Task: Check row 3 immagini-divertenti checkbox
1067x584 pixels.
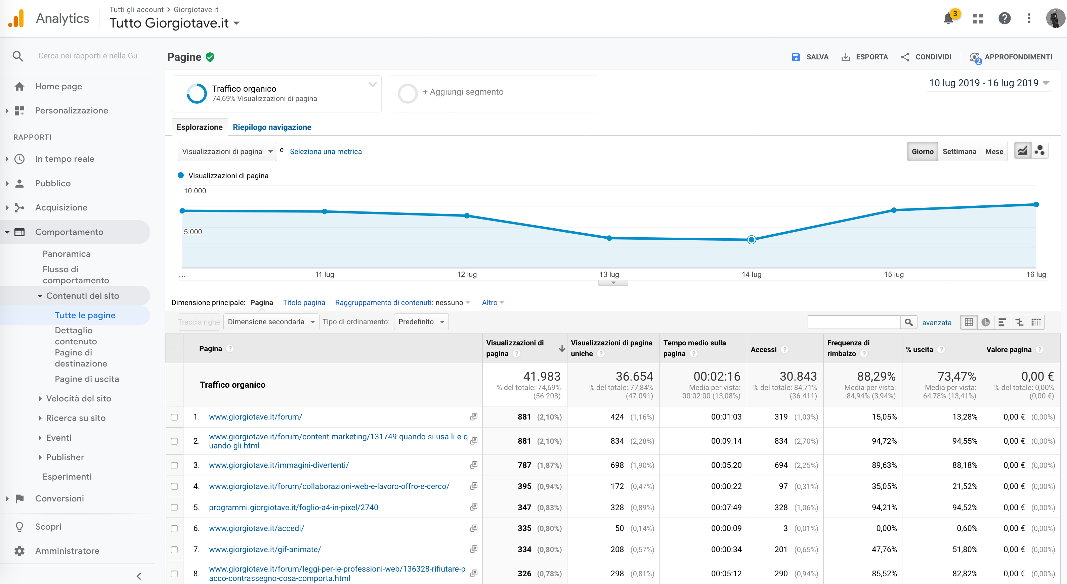Action: click(x=174, y=466)
